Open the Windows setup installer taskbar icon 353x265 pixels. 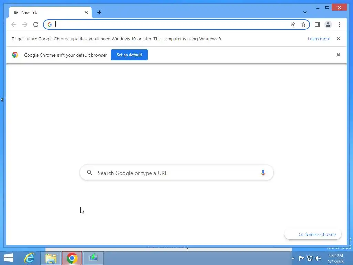[93, 258]
